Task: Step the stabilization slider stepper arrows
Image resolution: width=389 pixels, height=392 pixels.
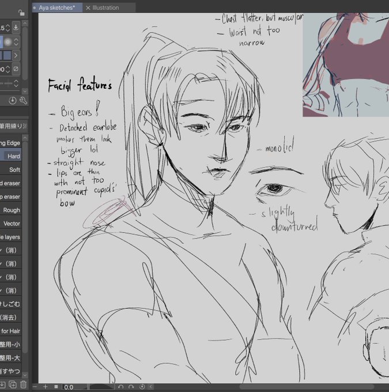Action: pyautogui.click(x=16, y=83)
